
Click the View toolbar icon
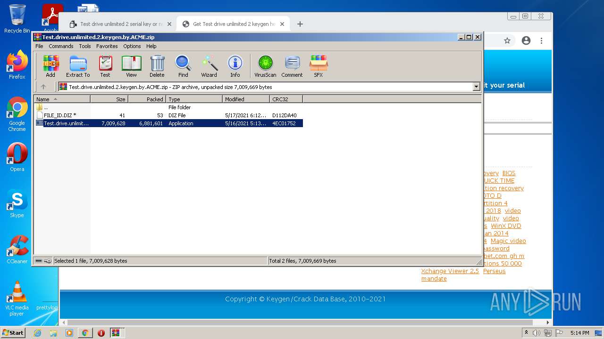pos(131,66)
